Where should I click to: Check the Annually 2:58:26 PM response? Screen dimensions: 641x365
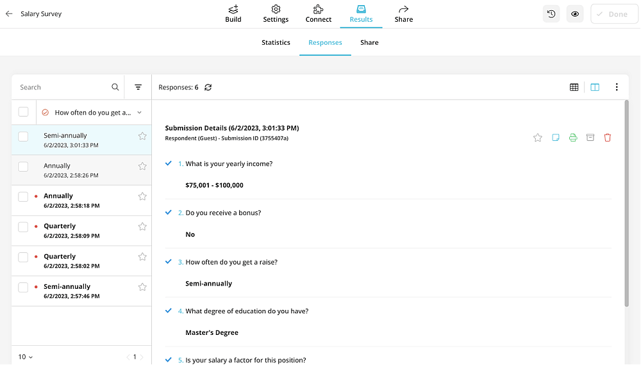tap(23, 166)
